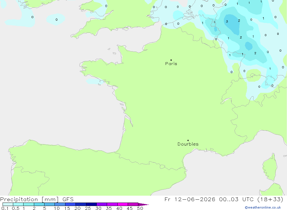The height and width of the screenshot is (210, 287).
Task: Click the legend label '10'
Action: click(x=57, y=208)
